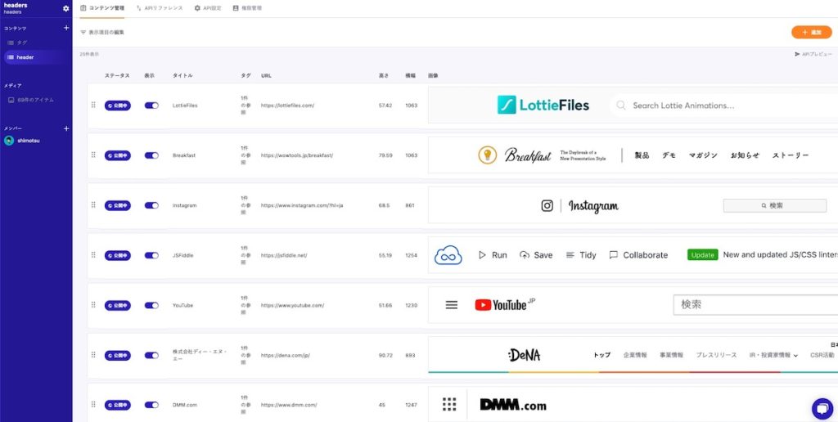Toggle display switch for YouTube
Viewport: 838px width, 422px height.
coord(151,306)
